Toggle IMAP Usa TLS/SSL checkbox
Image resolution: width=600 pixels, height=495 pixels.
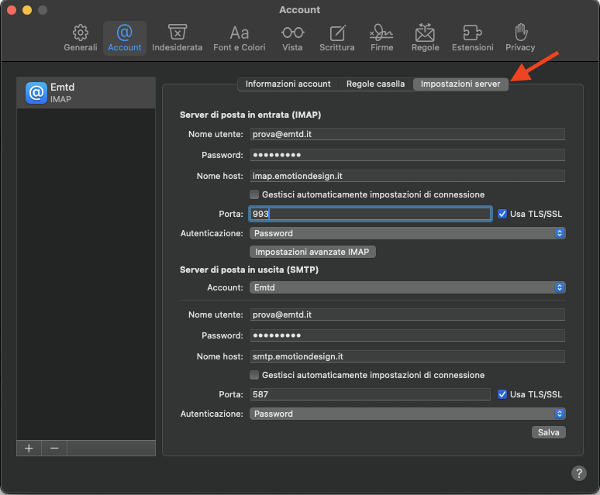(502, 214)
